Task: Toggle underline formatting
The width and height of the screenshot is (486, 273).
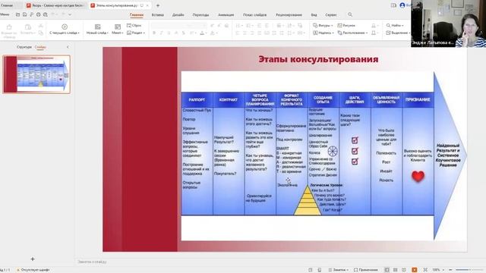Action: click(169, 33)
